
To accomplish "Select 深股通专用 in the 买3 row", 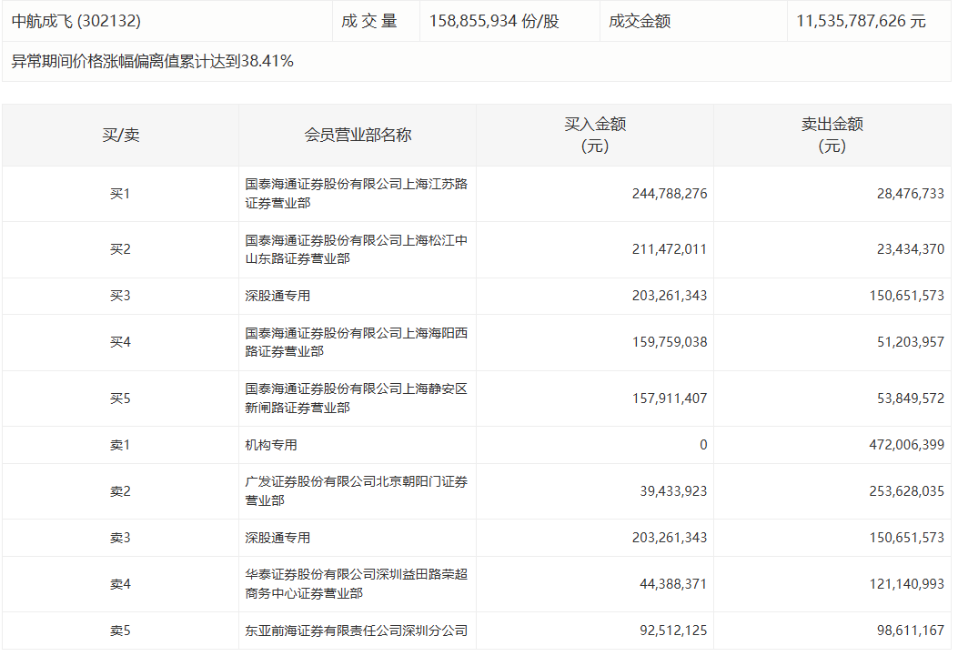I will (277, 296).
